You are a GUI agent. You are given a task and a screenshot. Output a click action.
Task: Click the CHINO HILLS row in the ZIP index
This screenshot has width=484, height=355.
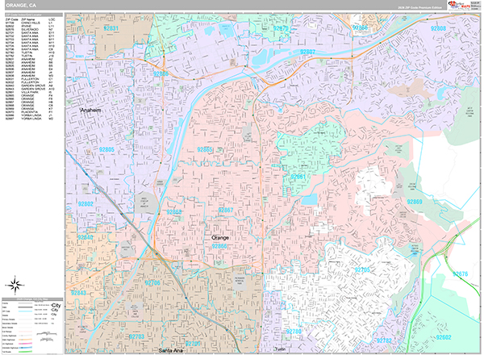[x=30, y=23]
